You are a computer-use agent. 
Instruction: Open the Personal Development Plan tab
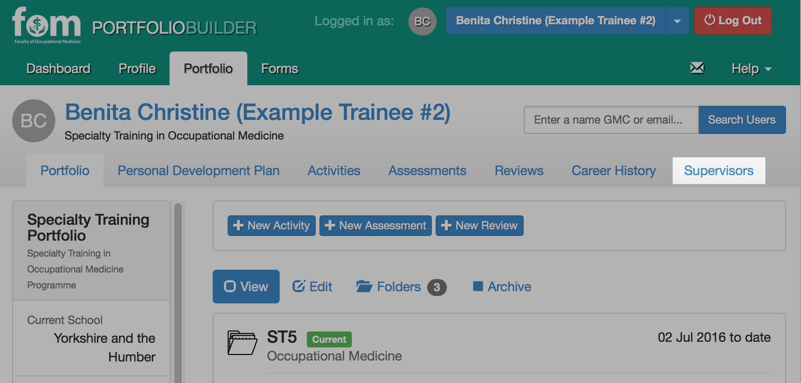point(199,170)
